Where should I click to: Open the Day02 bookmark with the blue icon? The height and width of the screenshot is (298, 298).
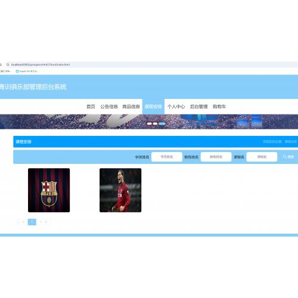click(27, 71)
